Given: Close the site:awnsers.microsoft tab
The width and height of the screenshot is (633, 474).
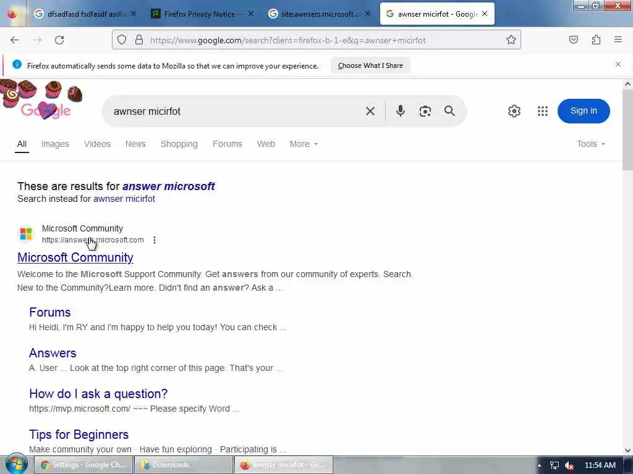Looking at the screenshot, I should 368,14.
